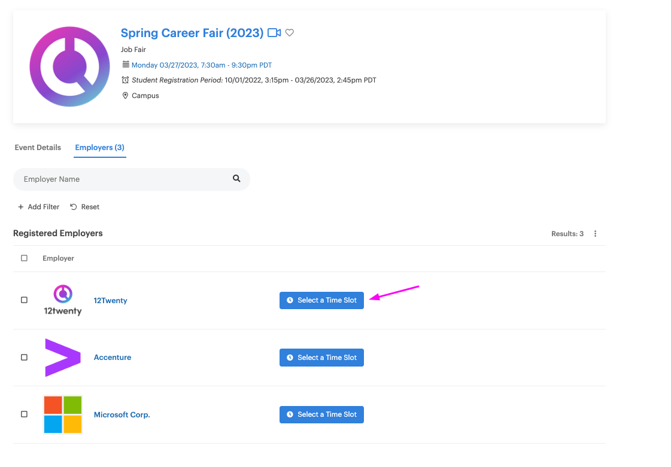
Task: Check the 12Twenty row checkbox
Action: (x=25, y=300)
